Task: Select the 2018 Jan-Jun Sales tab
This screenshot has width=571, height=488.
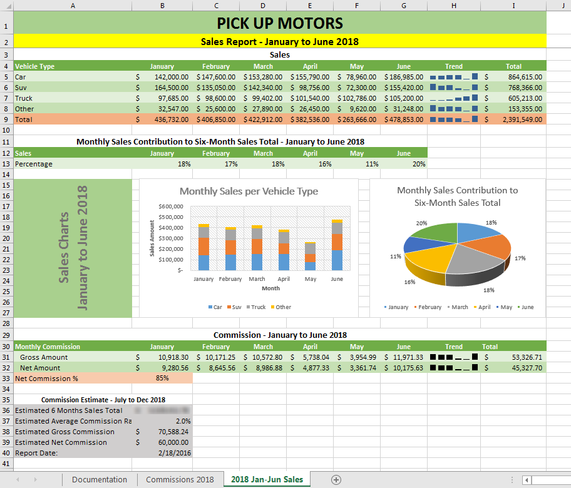Action: pyautogui.click(x=266, y=479)
